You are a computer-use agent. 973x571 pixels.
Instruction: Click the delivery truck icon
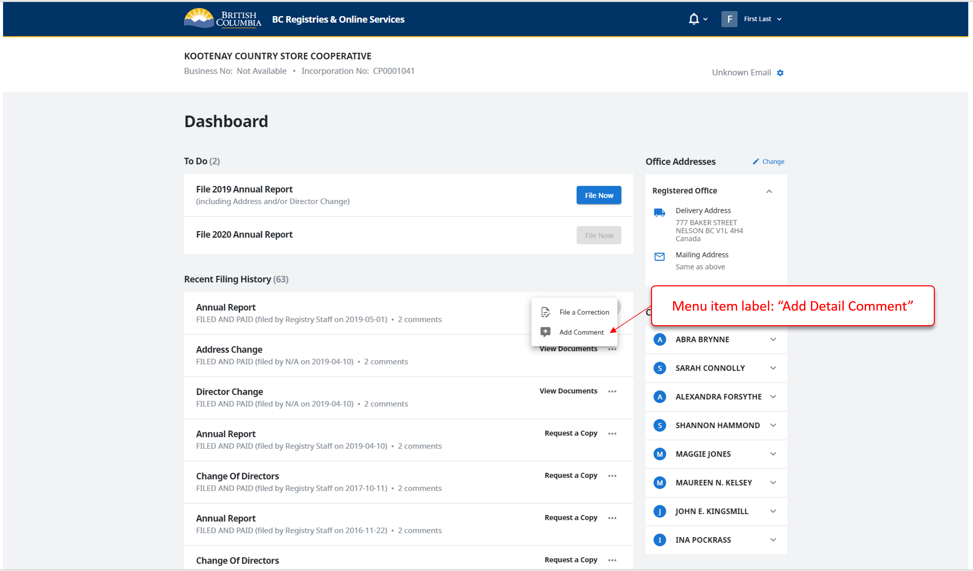point(659,213)
